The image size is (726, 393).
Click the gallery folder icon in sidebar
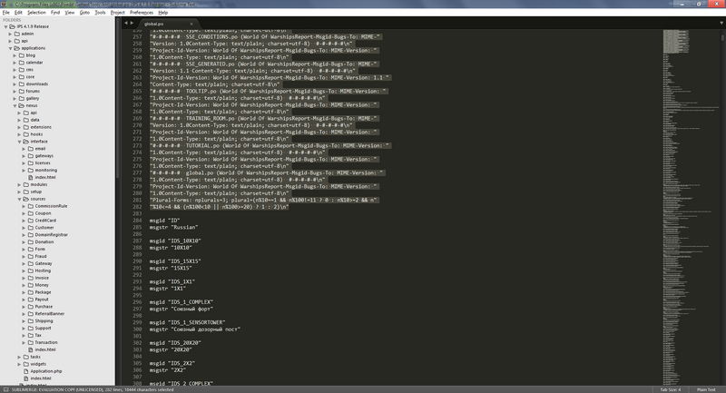20,98
